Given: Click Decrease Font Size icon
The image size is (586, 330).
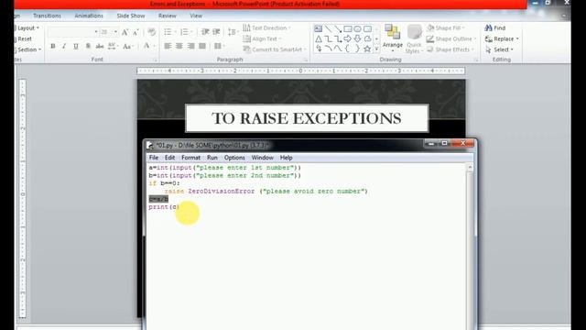Looking at the screenshot, I should click(x=136, y=32).
